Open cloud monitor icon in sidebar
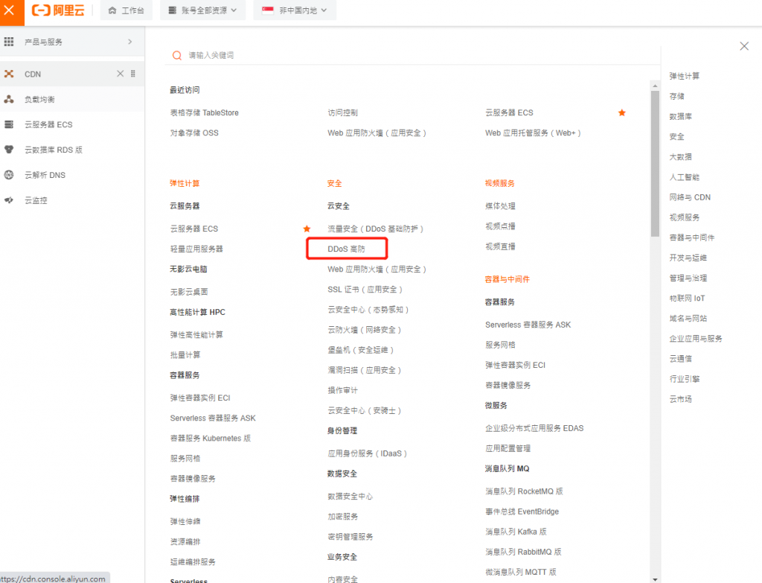762x583 pixels. 9,200
